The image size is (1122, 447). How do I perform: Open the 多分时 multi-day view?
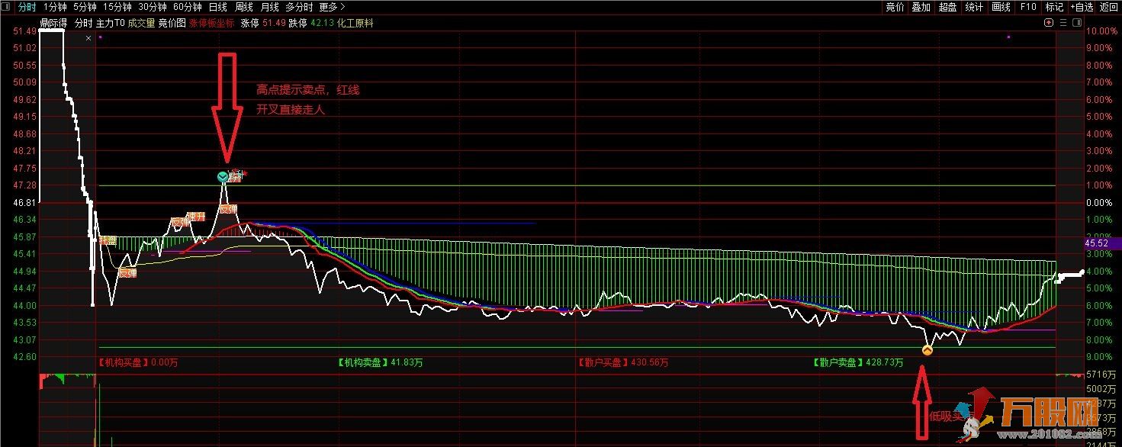click(x=299, y=7)
